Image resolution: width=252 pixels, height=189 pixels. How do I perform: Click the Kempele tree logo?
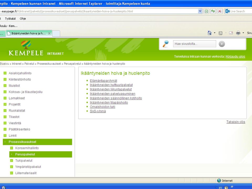pos(26,45)
